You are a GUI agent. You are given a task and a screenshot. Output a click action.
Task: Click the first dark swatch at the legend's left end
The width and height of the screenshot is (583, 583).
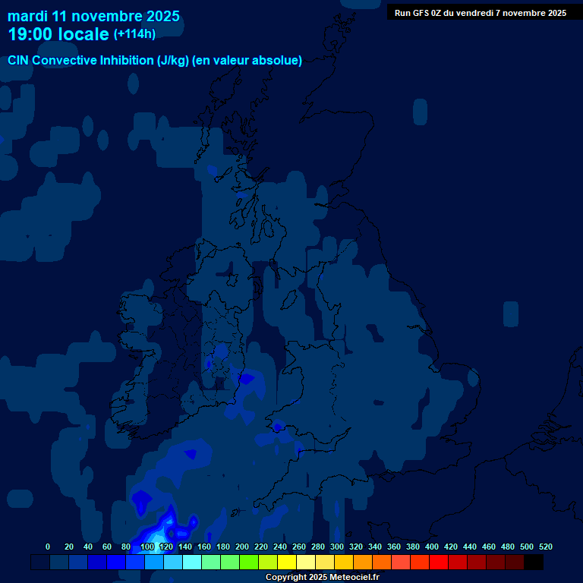[40, 563]
